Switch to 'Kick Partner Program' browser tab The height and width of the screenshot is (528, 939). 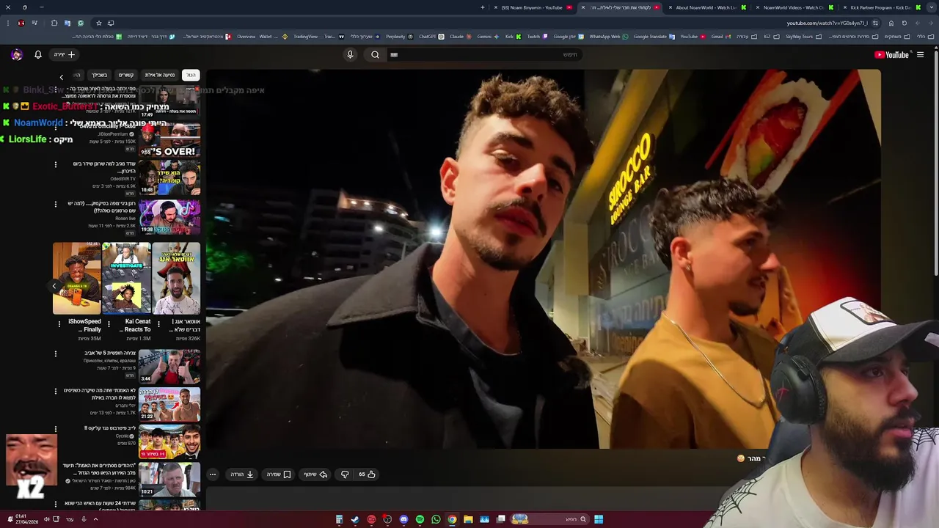point(881,7)
